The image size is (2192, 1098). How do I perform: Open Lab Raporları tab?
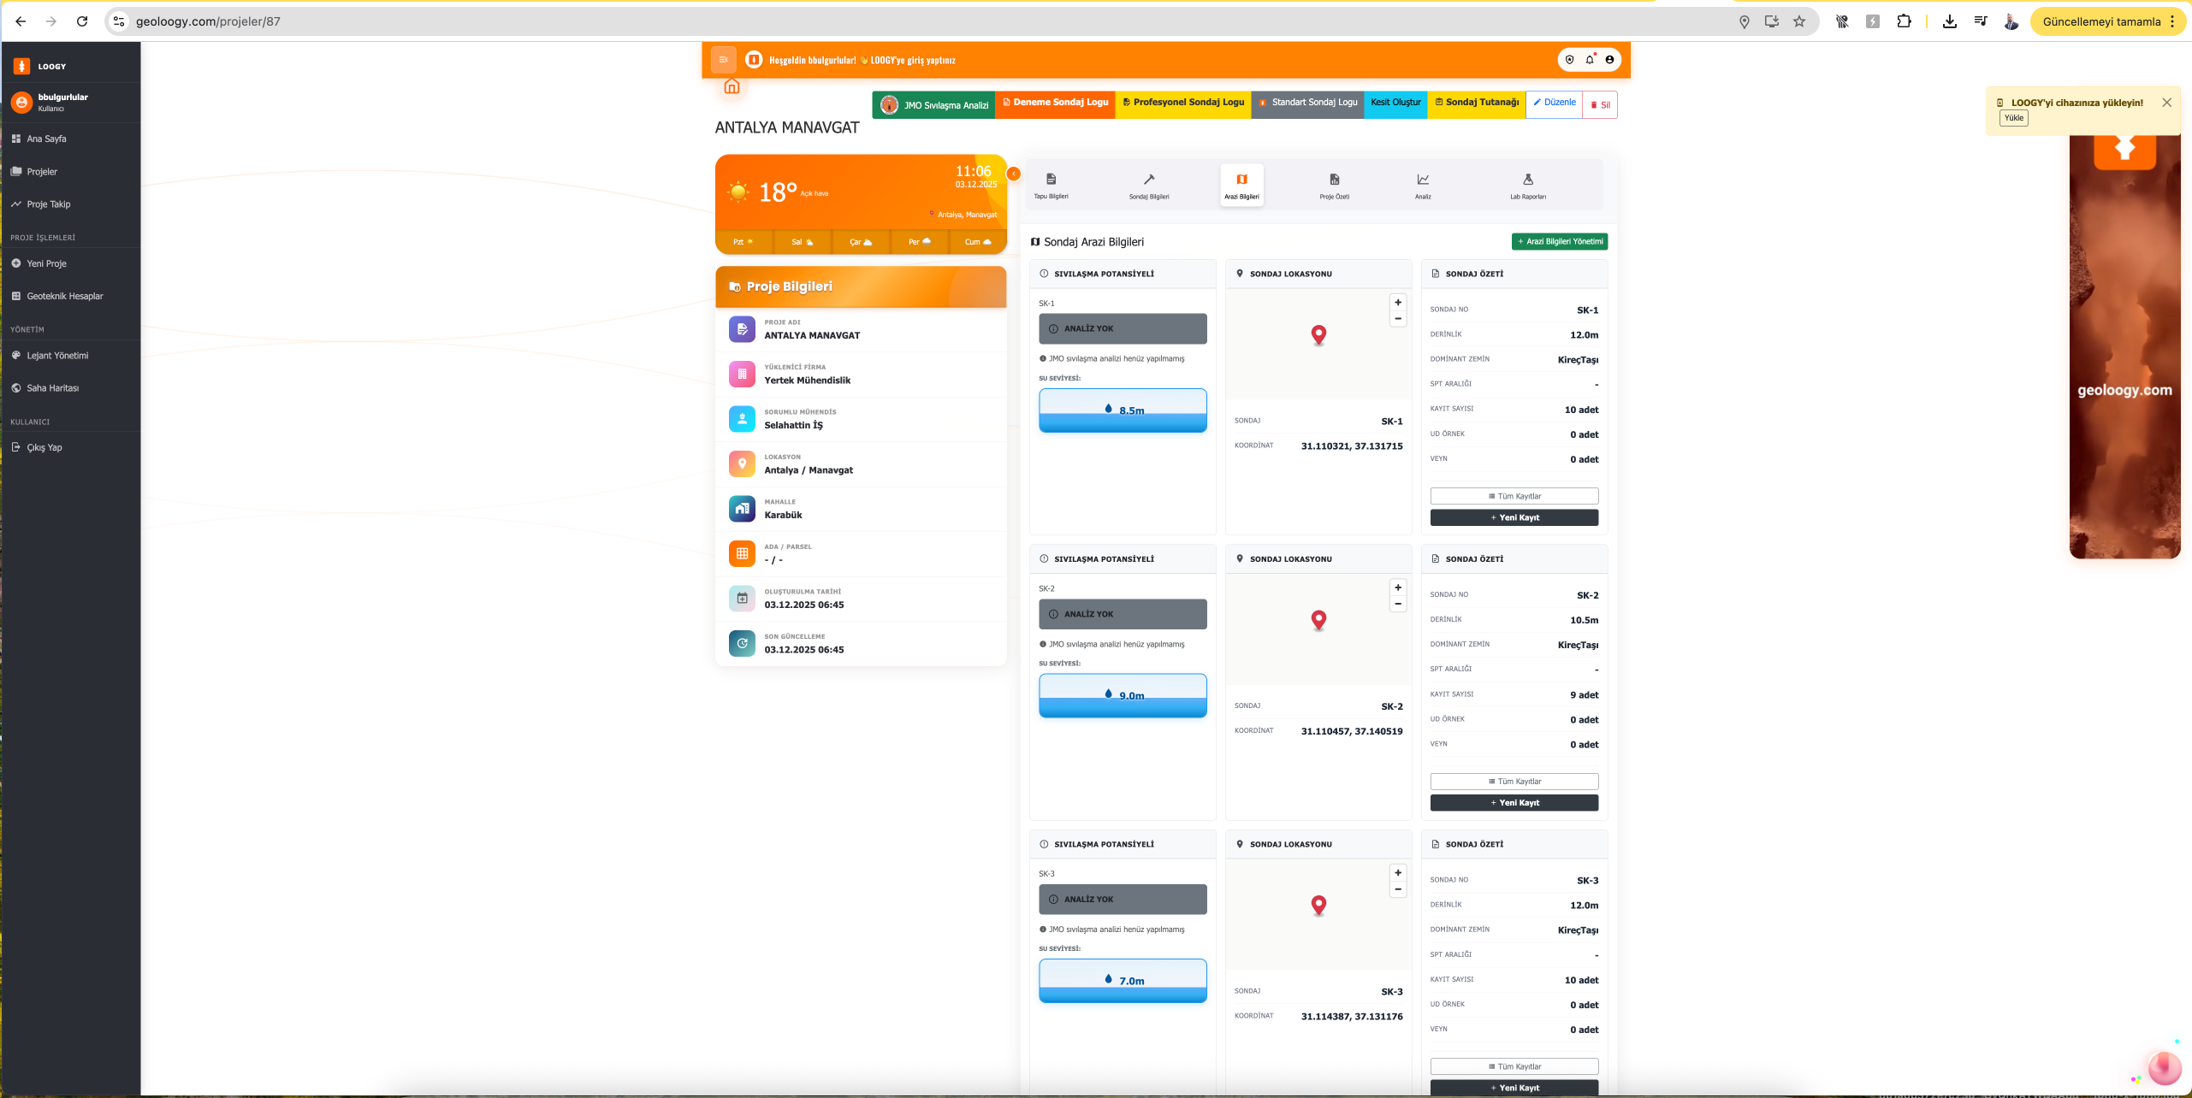tap(1527, 185)
